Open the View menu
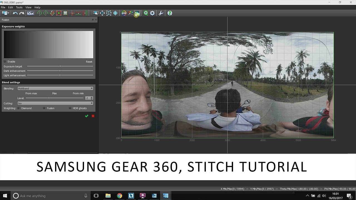 coord(28,7)
